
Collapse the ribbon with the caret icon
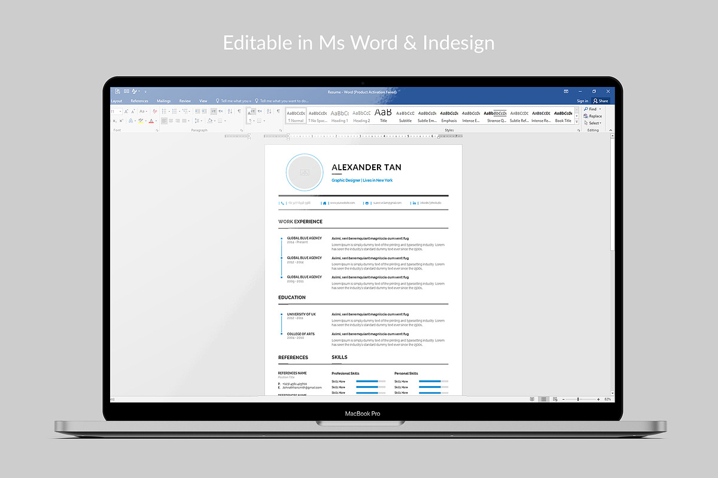610,130
